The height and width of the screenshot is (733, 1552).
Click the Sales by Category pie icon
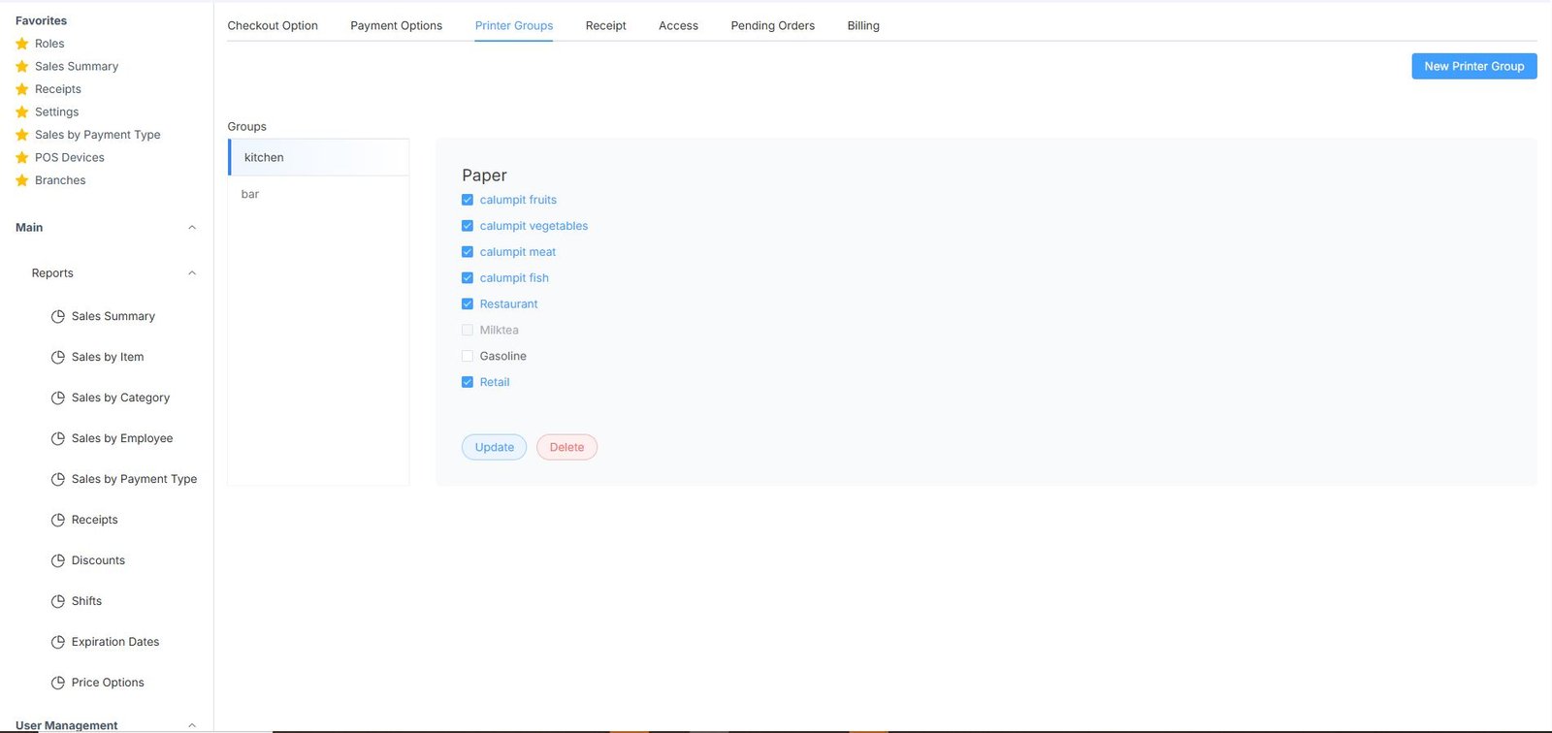coord(57,398)
